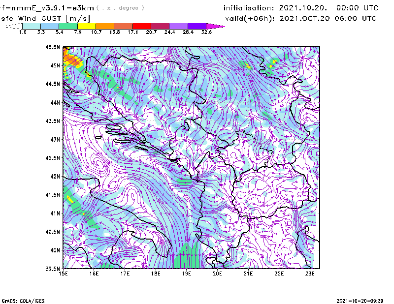Click the crimson legend swatch for 20.7–24.4
394x304 pixels.
click(160, 26)
